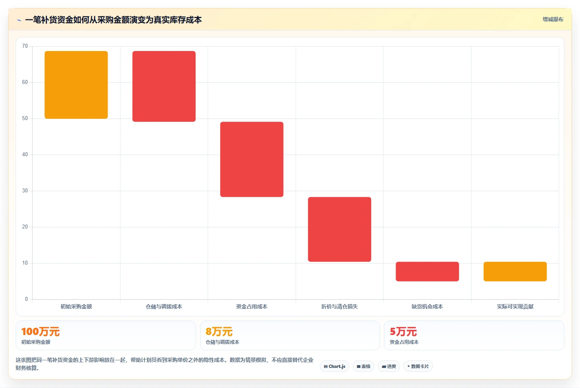Click the y-axis tick 10
The height and width of the screenshot is (388, 580).
point(25,263)
